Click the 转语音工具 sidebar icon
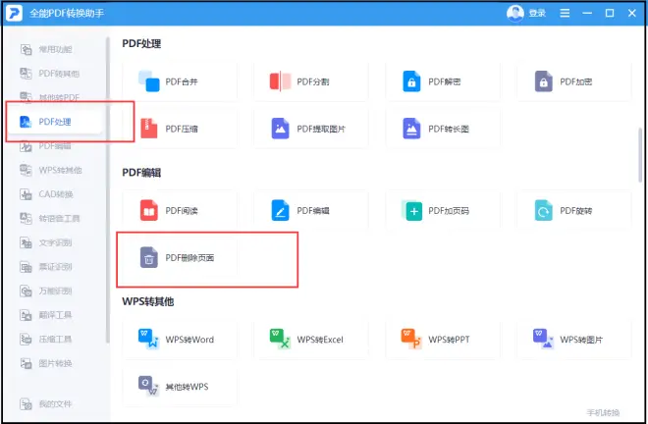This screenshot has width=648, height=424. (x=26, y=218)
